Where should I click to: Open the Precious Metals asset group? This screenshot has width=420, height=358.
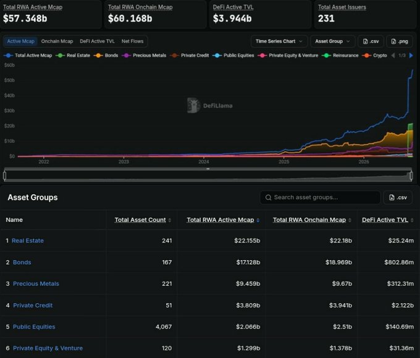(36, 283)
